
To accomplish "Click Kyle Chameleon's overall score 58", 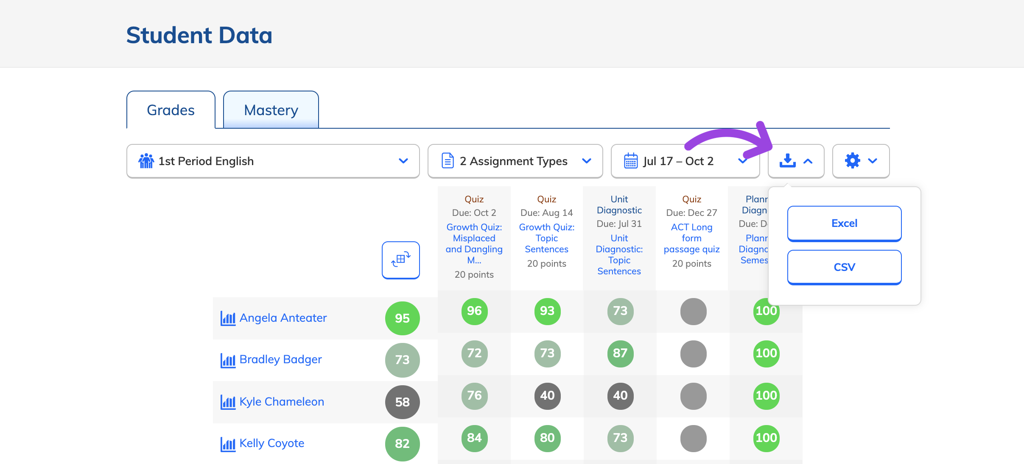I will 403,402.
